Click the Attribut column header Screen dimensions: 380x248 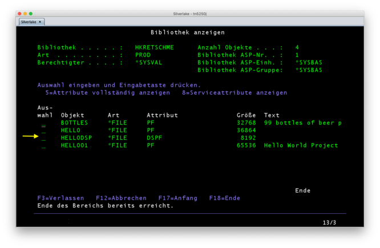[162, 115]
